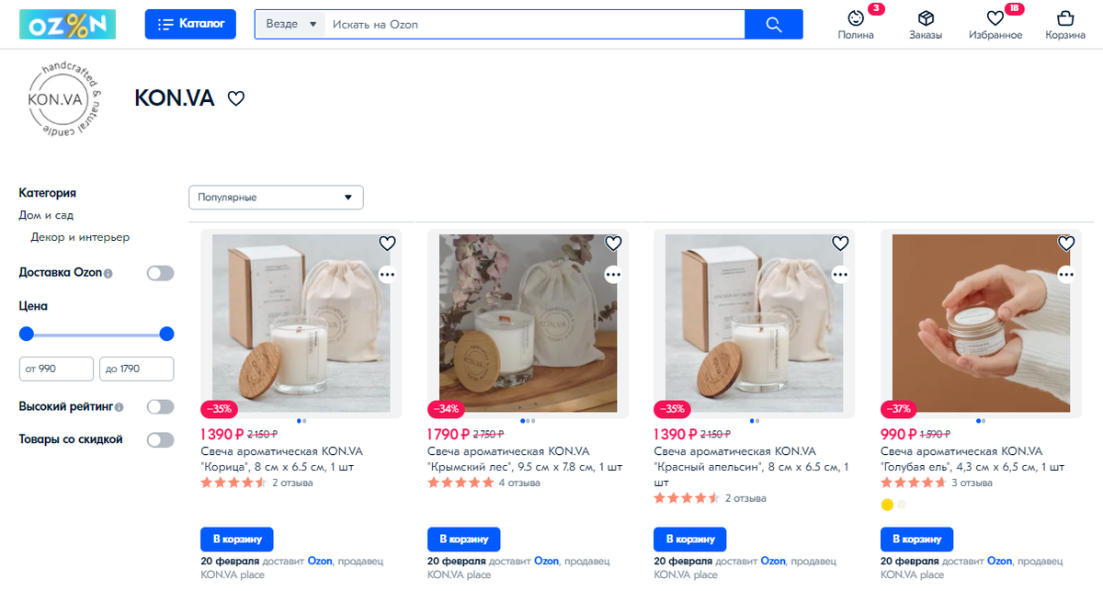Add Голубая ель candle to cart

(917, 539)
